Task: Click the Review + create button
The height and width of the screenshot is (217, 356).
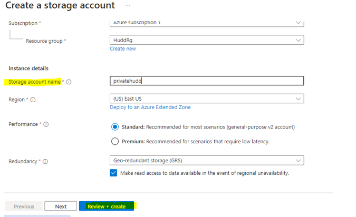Action: pyautogui.click(x=107, y=206)
